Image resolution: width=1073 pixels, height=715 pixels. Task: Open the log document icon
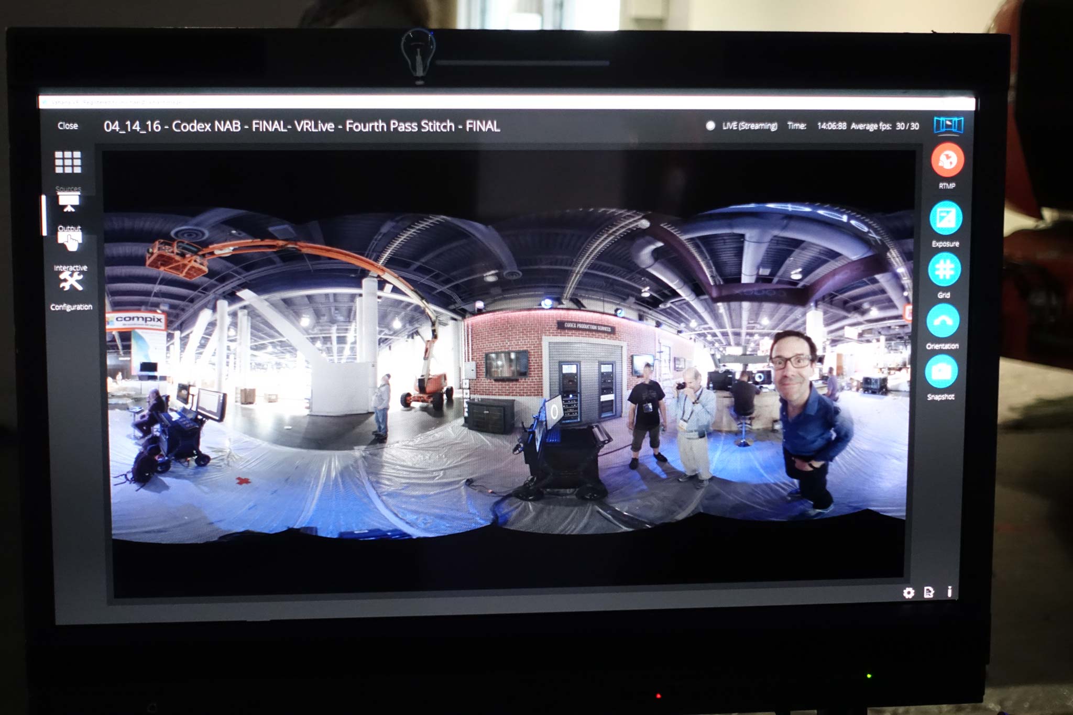pyautogui.click(x=929, y=592)
